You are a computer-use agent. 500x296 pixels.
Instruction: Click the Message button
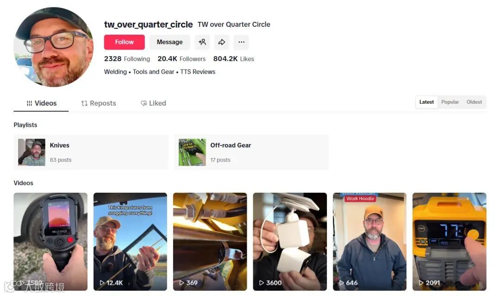pyautogui.click(x=169, y=42)
